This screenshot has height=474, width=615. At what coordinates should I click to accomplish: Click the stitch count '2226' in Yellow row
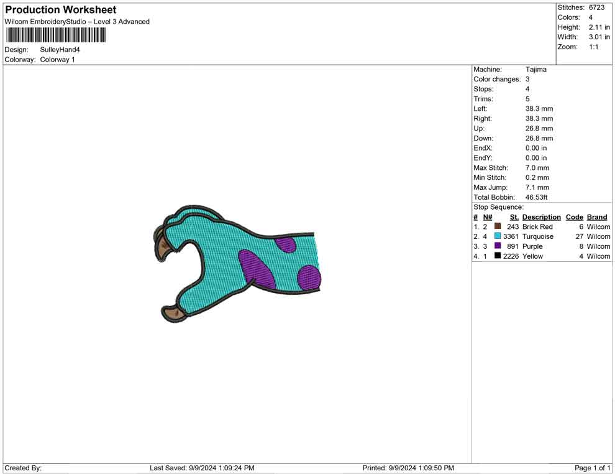511,256
